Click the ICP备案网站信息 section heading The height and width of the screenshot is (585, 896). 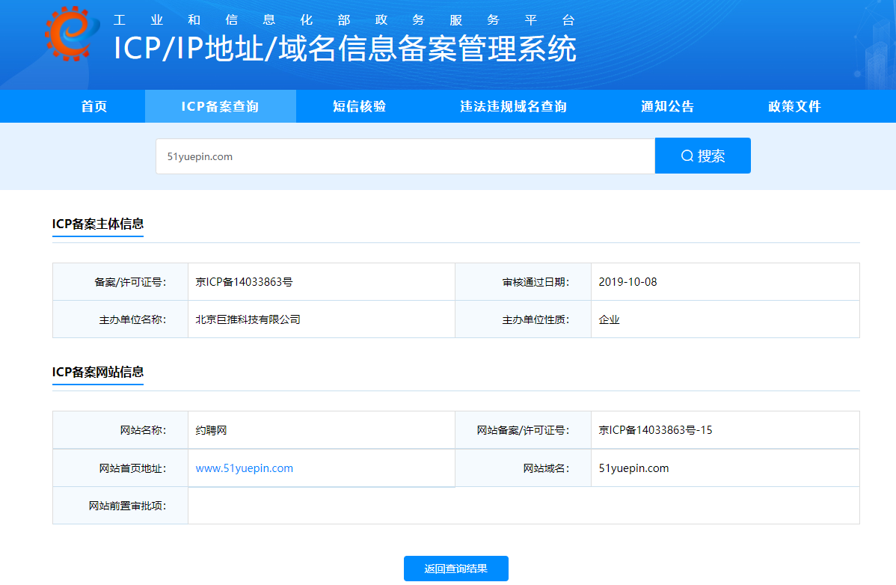click(x=98, y=372)
